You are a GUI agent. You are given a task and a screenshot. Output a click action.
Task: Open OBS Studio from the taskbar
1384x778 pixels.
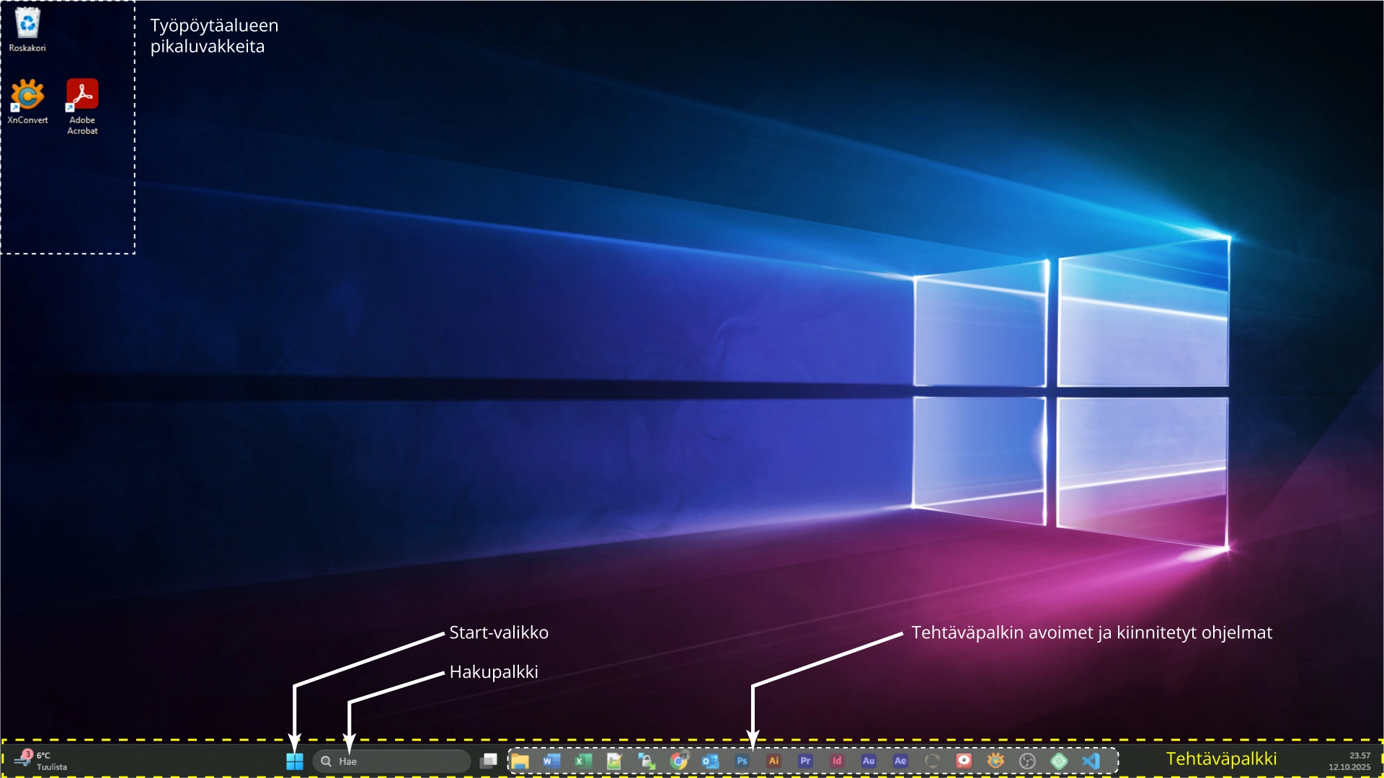coord(1027,761)
